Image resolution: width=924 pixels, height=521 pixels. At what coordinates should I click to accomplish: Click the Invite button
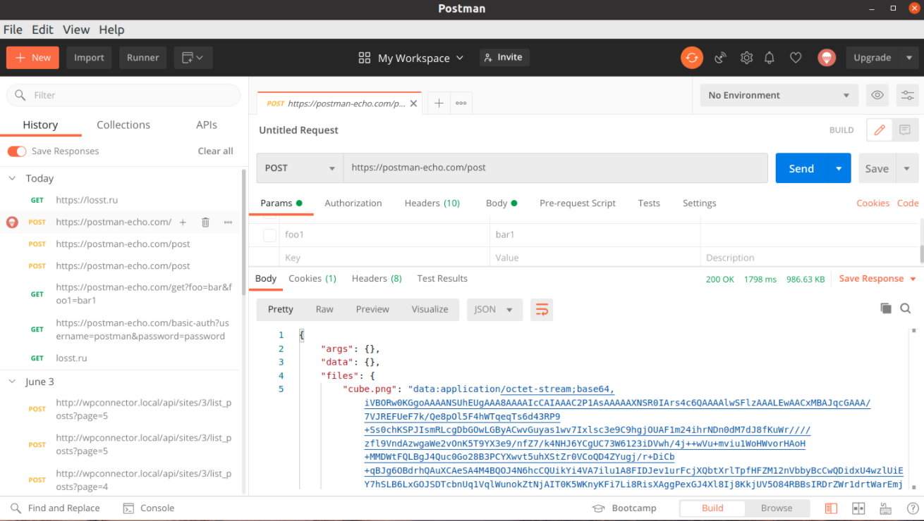[504, 58]
